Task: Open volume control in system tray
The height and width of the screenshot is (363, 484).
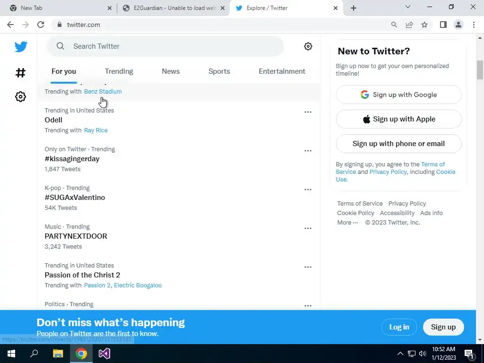Action: [x=423, y=354]
